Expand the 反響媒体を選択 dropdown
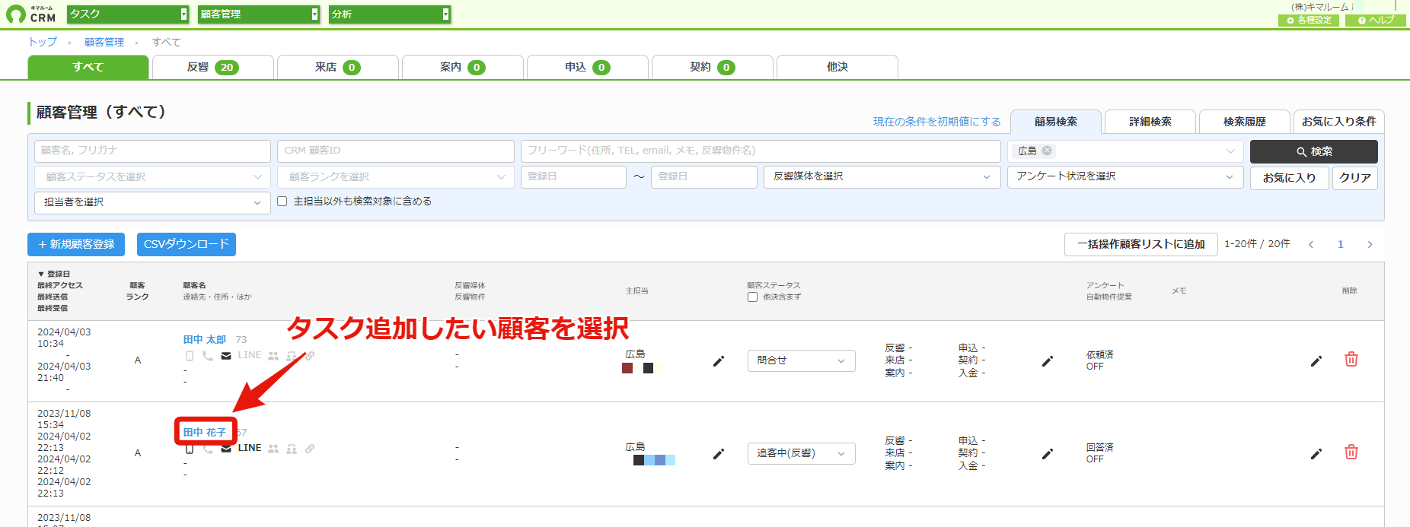Image resolution: width=1410 pixels, height=527 pixels. [882, 176]
